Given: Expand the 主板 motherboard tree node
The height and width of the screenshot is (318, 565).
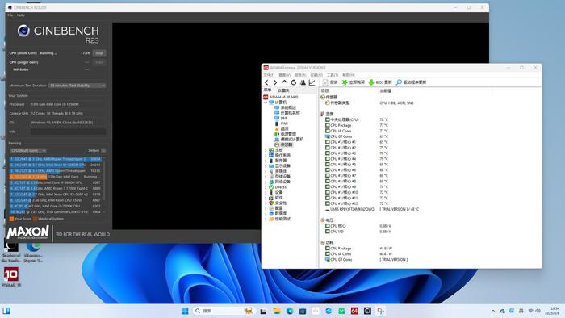Looking at the screenshot, I should [x=266, y=150].
